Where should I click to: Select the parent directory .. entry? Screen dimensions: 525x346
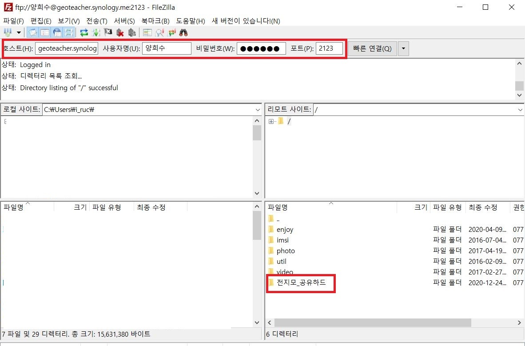coord(278,219)
